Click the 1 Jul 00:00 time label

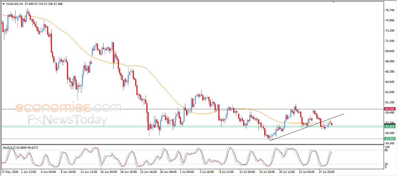tap(187, 172)
